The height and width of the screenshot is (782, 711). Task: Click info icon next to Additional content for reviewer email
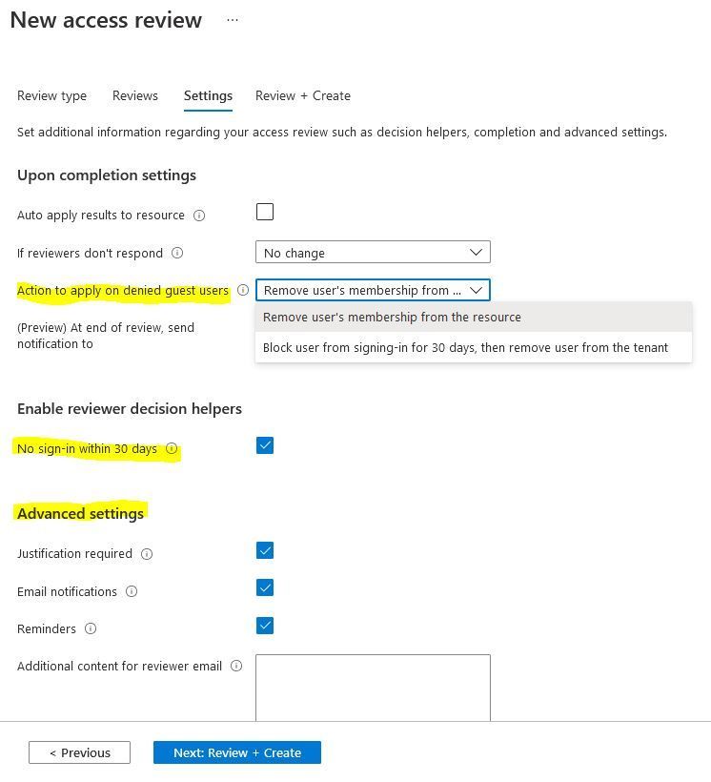click(x=236, y=666)
